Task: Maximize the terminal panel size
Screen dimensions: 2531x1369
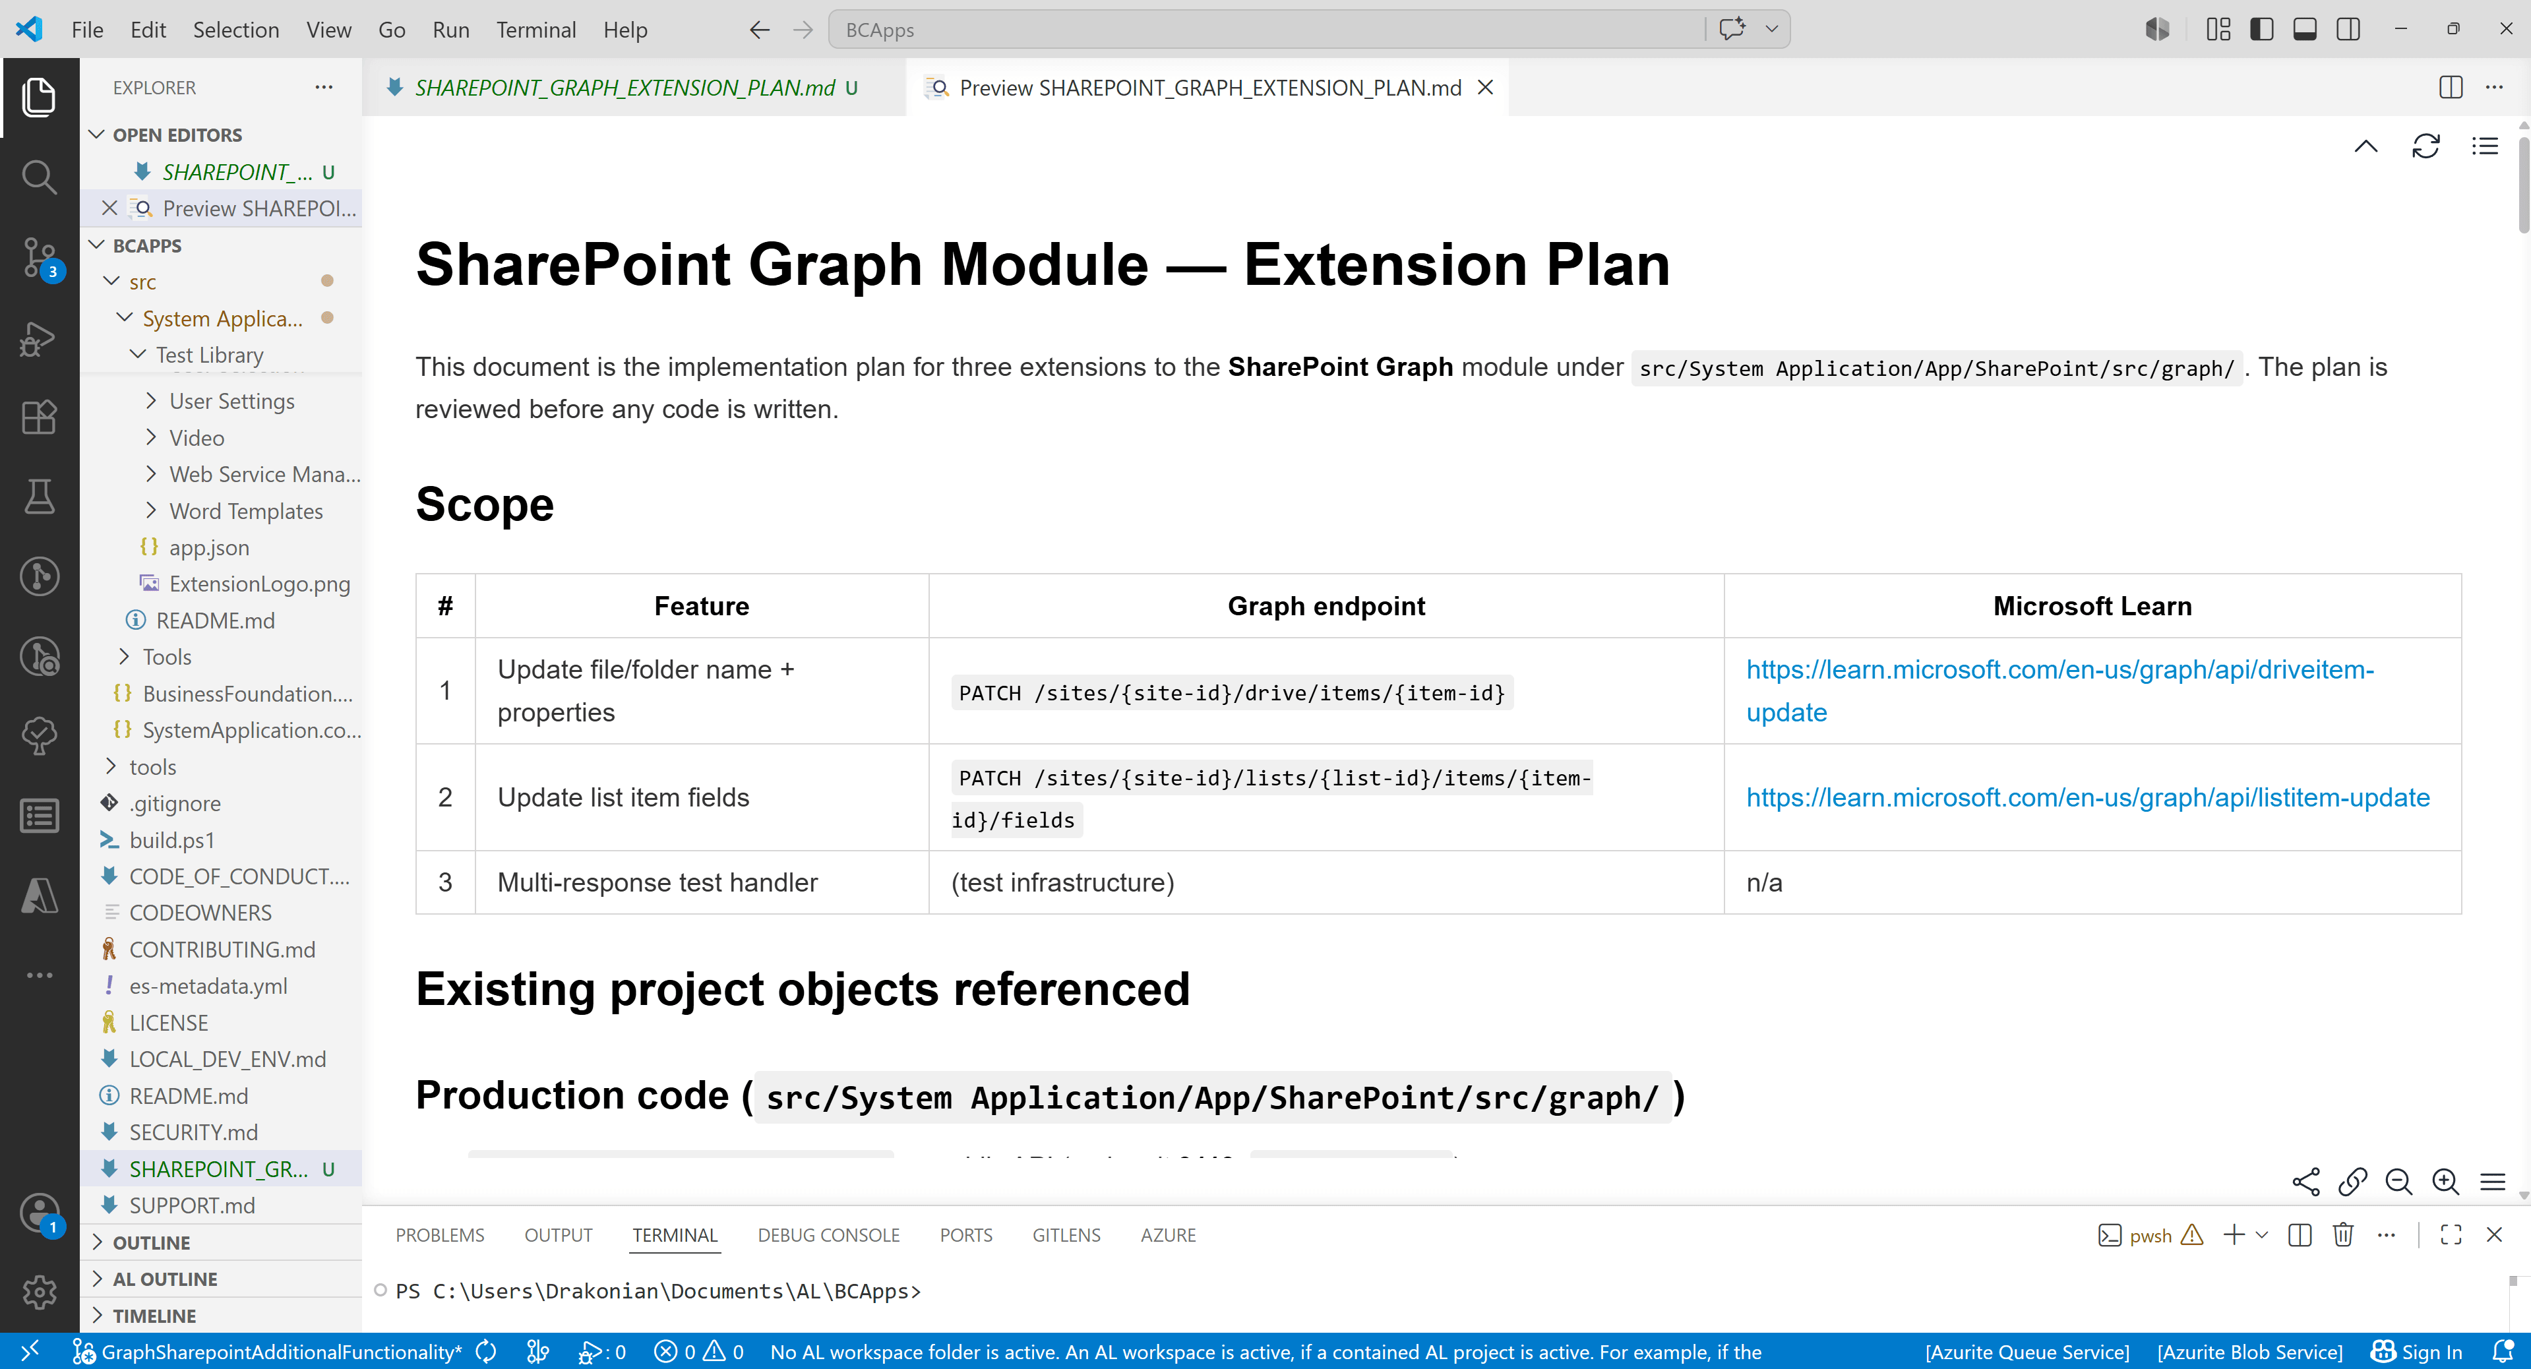Action: [x=2451, y=1234]
